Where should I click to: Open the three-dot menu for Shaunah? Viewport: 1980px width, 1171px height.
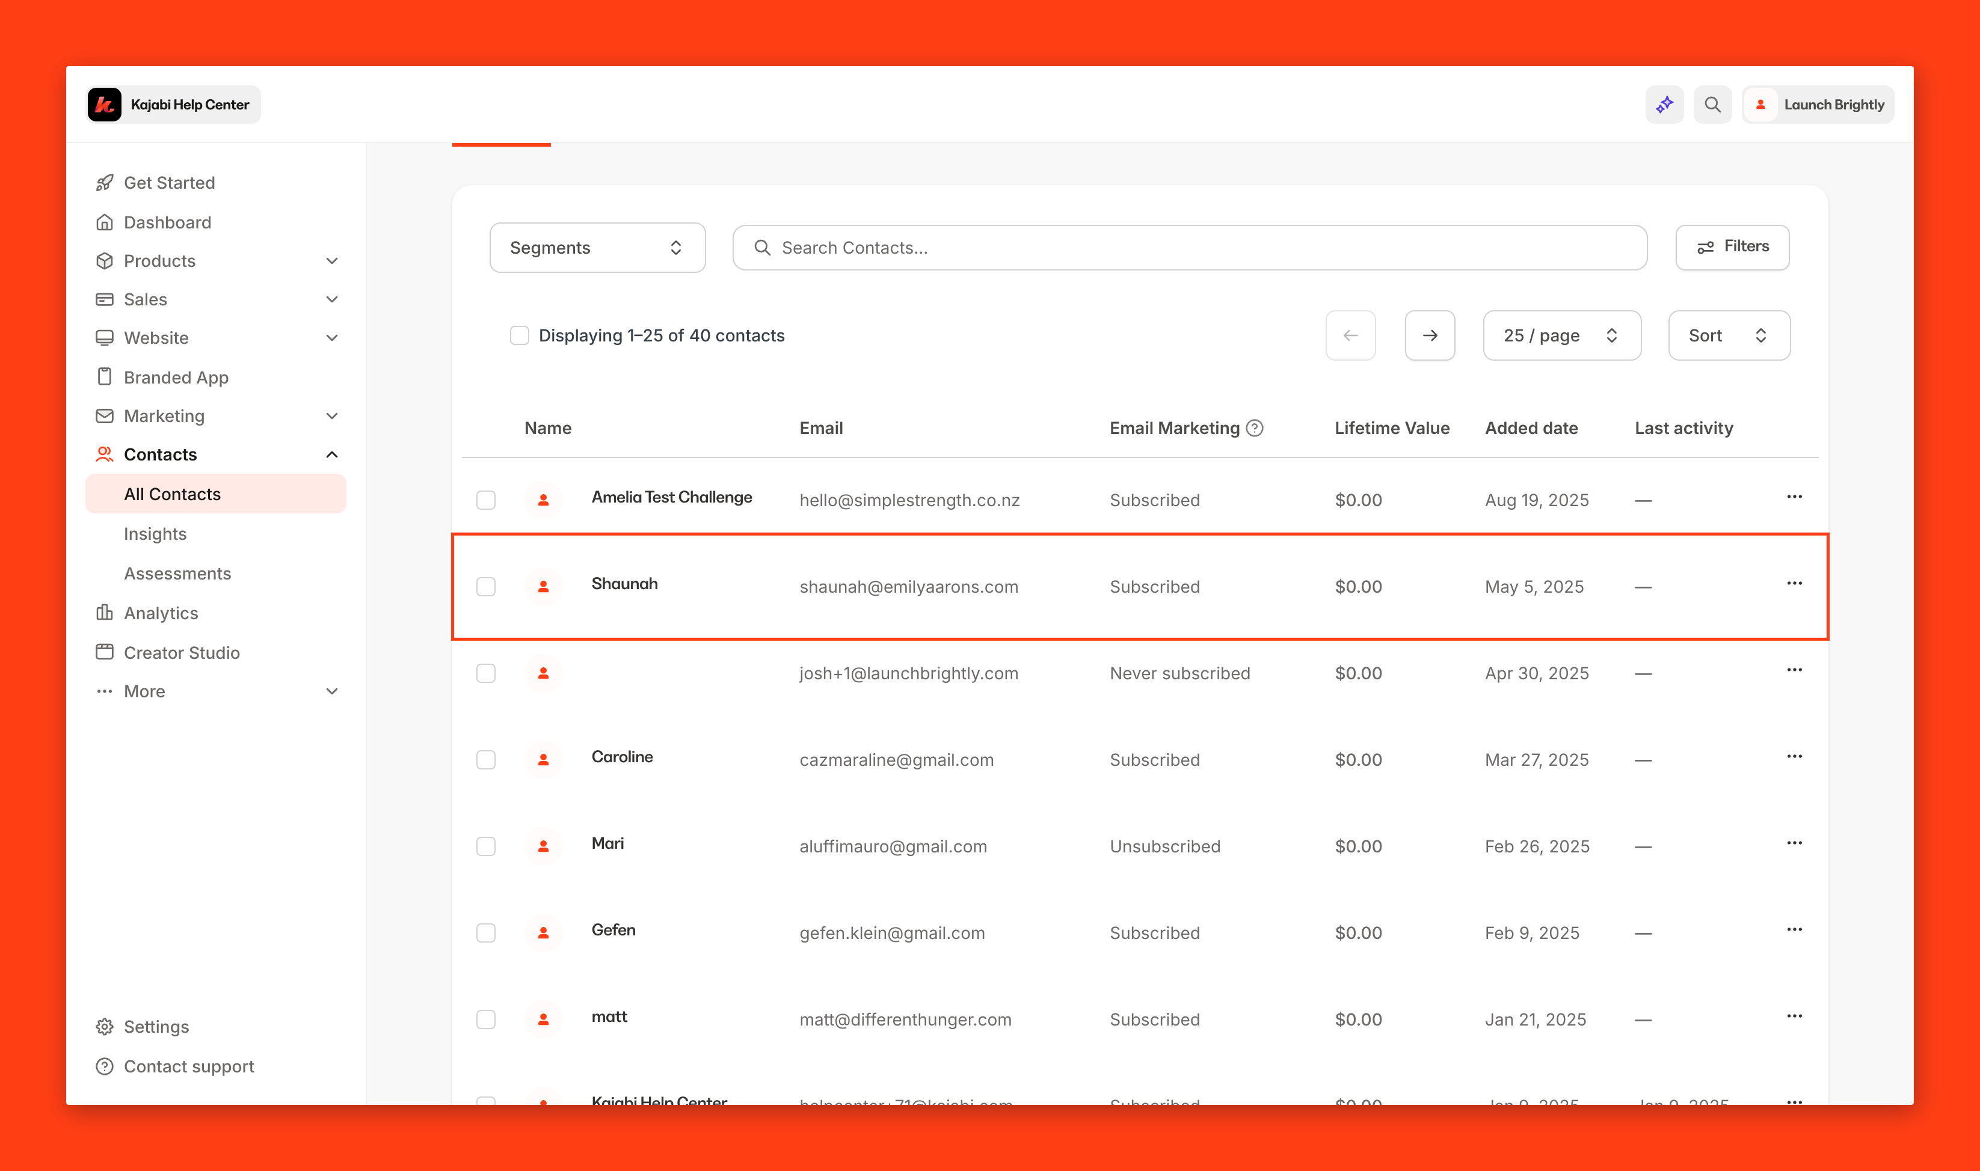pyautogui.click(x=1794, y=583)
